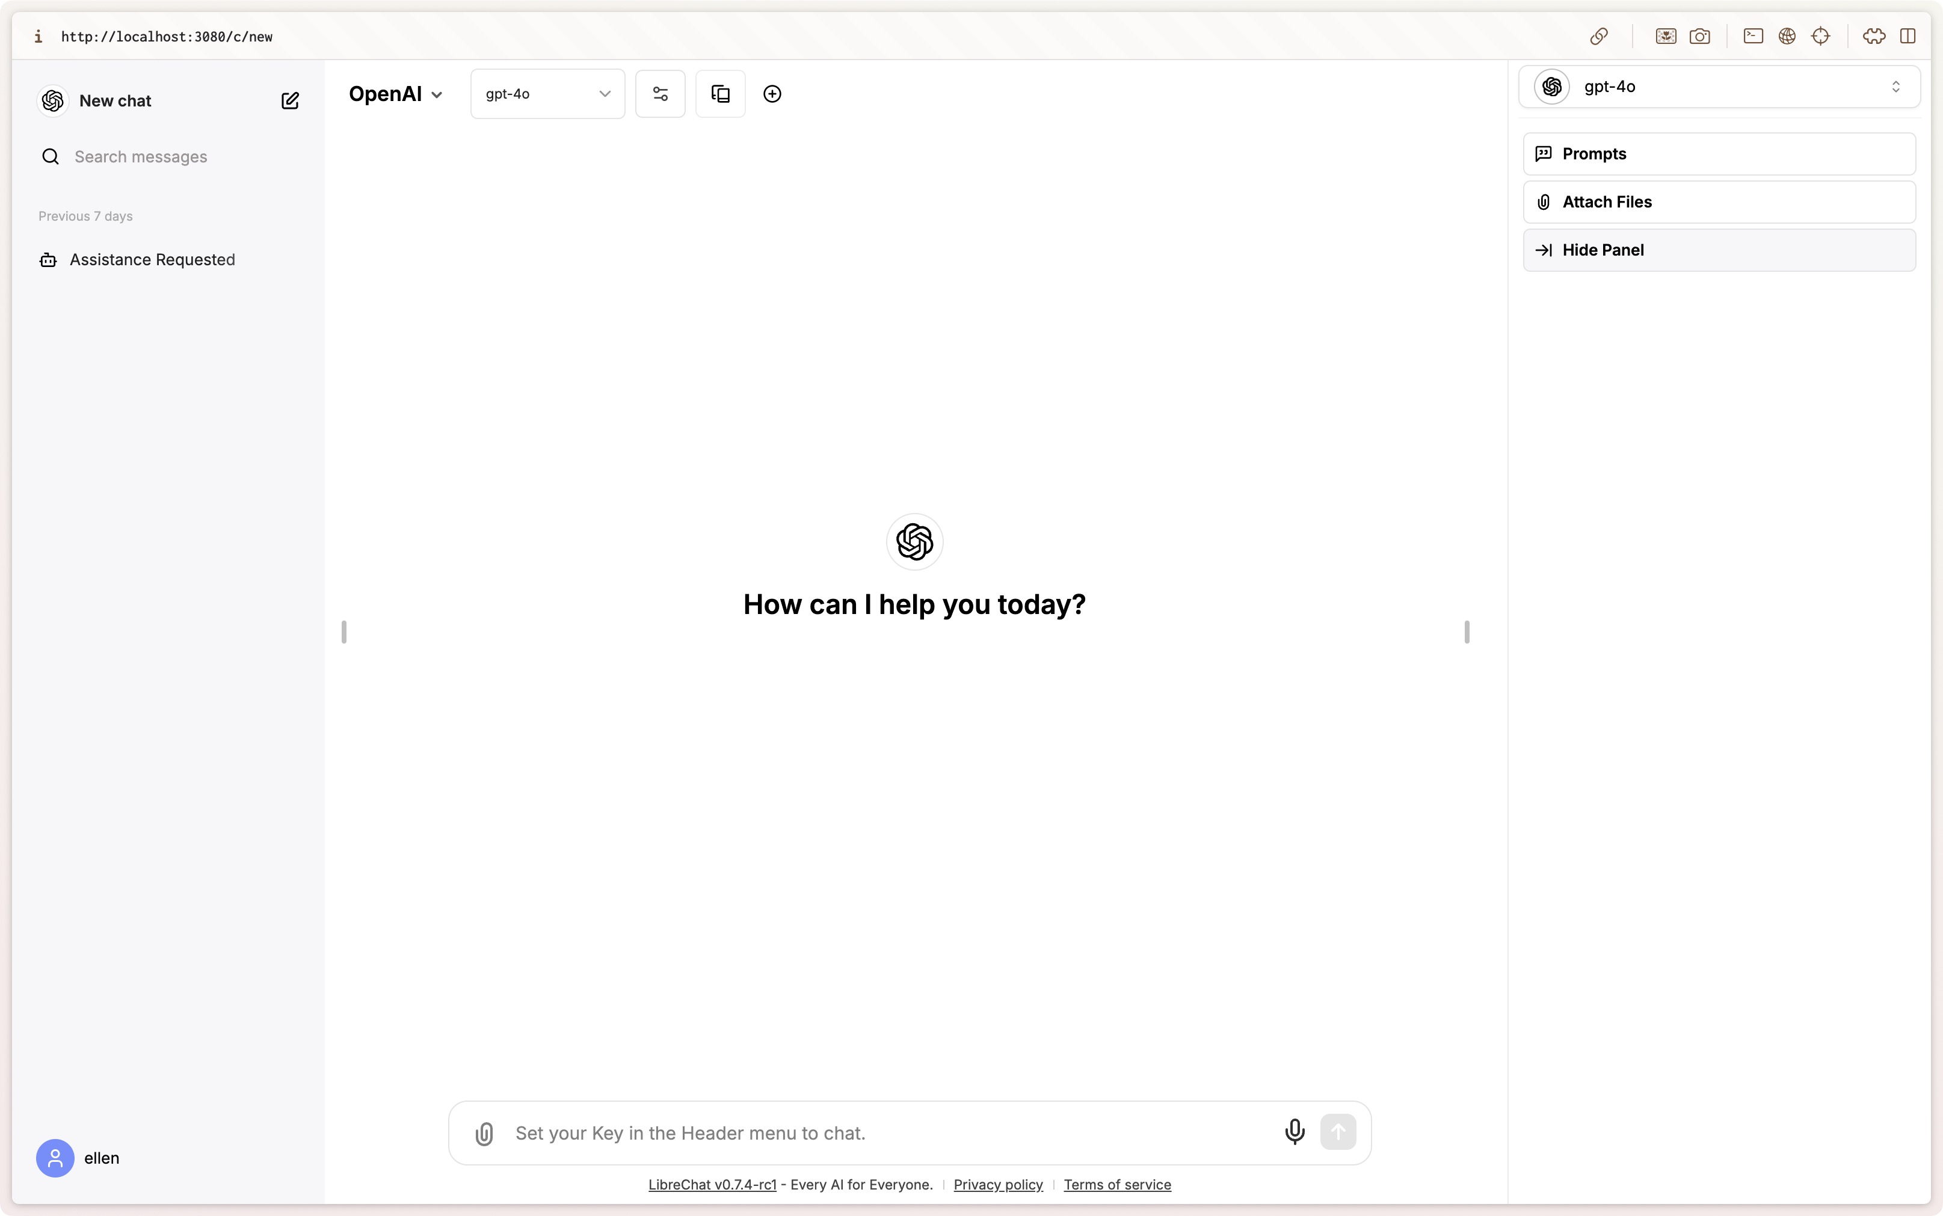This screenshot has width=1943, height=1216.
Task: Open the model parameters settings icon
Action: coord(660,94)
